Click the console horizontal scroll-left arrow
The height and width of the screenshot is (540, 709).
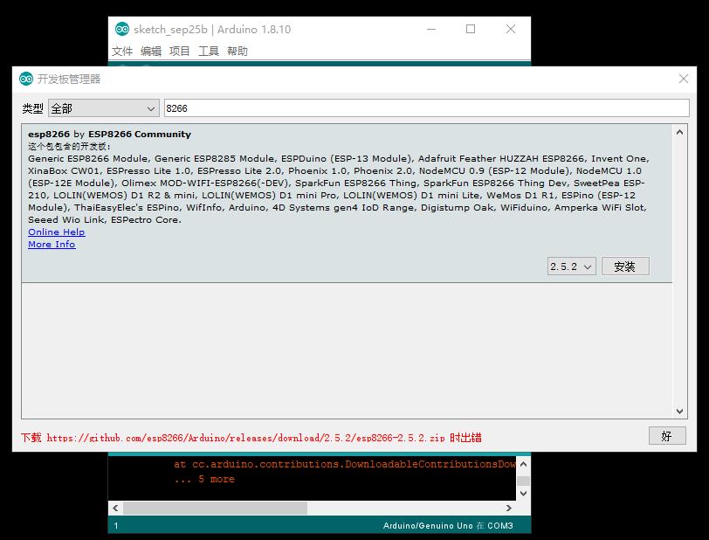pos(115,508)
